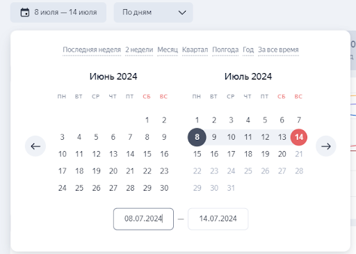
Task: Choose the 'Год' period preset
Action: click(x=248, y=49)
